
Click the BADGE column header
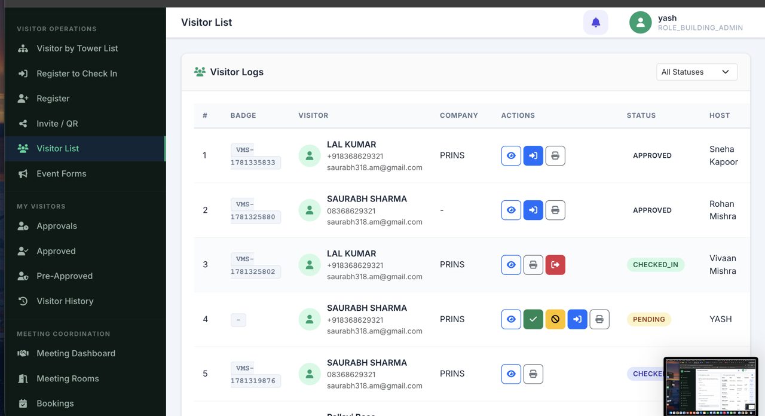tap(243, 115)
